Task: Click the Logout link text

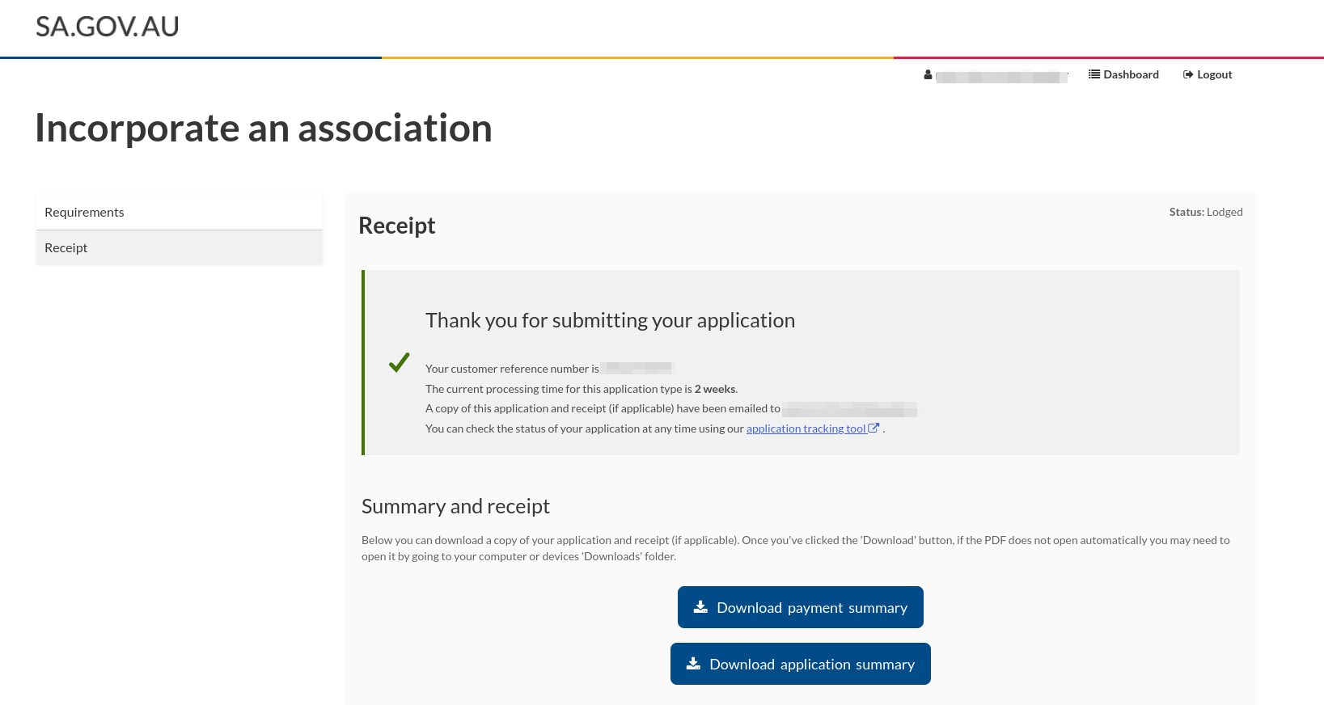Action: pyautogui.click(x=1214, y=74)
